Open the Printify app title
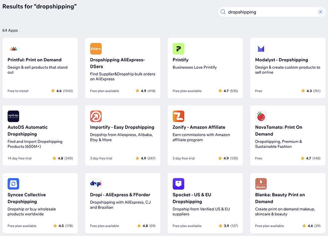This screenshot has width=328, height=236. [x=181, y=60]
